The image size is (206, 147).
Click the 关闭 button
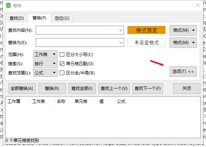coord(187,88)
